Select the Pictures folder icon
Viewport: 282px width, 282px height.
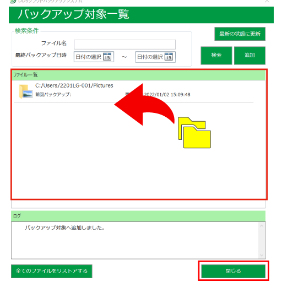25,91
